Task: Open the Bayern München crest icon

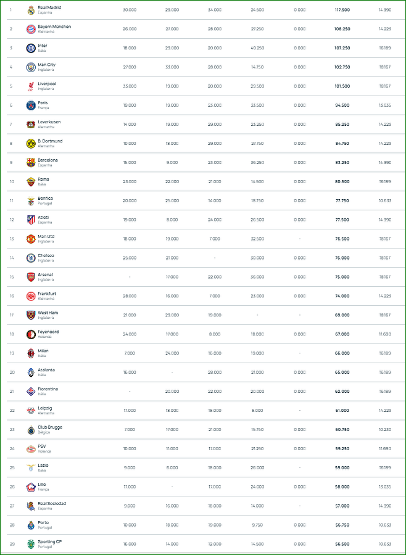Action: click(31, 30)
